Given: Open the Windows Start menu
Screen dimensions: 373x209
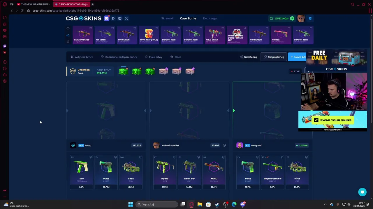Looking at the screenshot, I should (131, 204).
